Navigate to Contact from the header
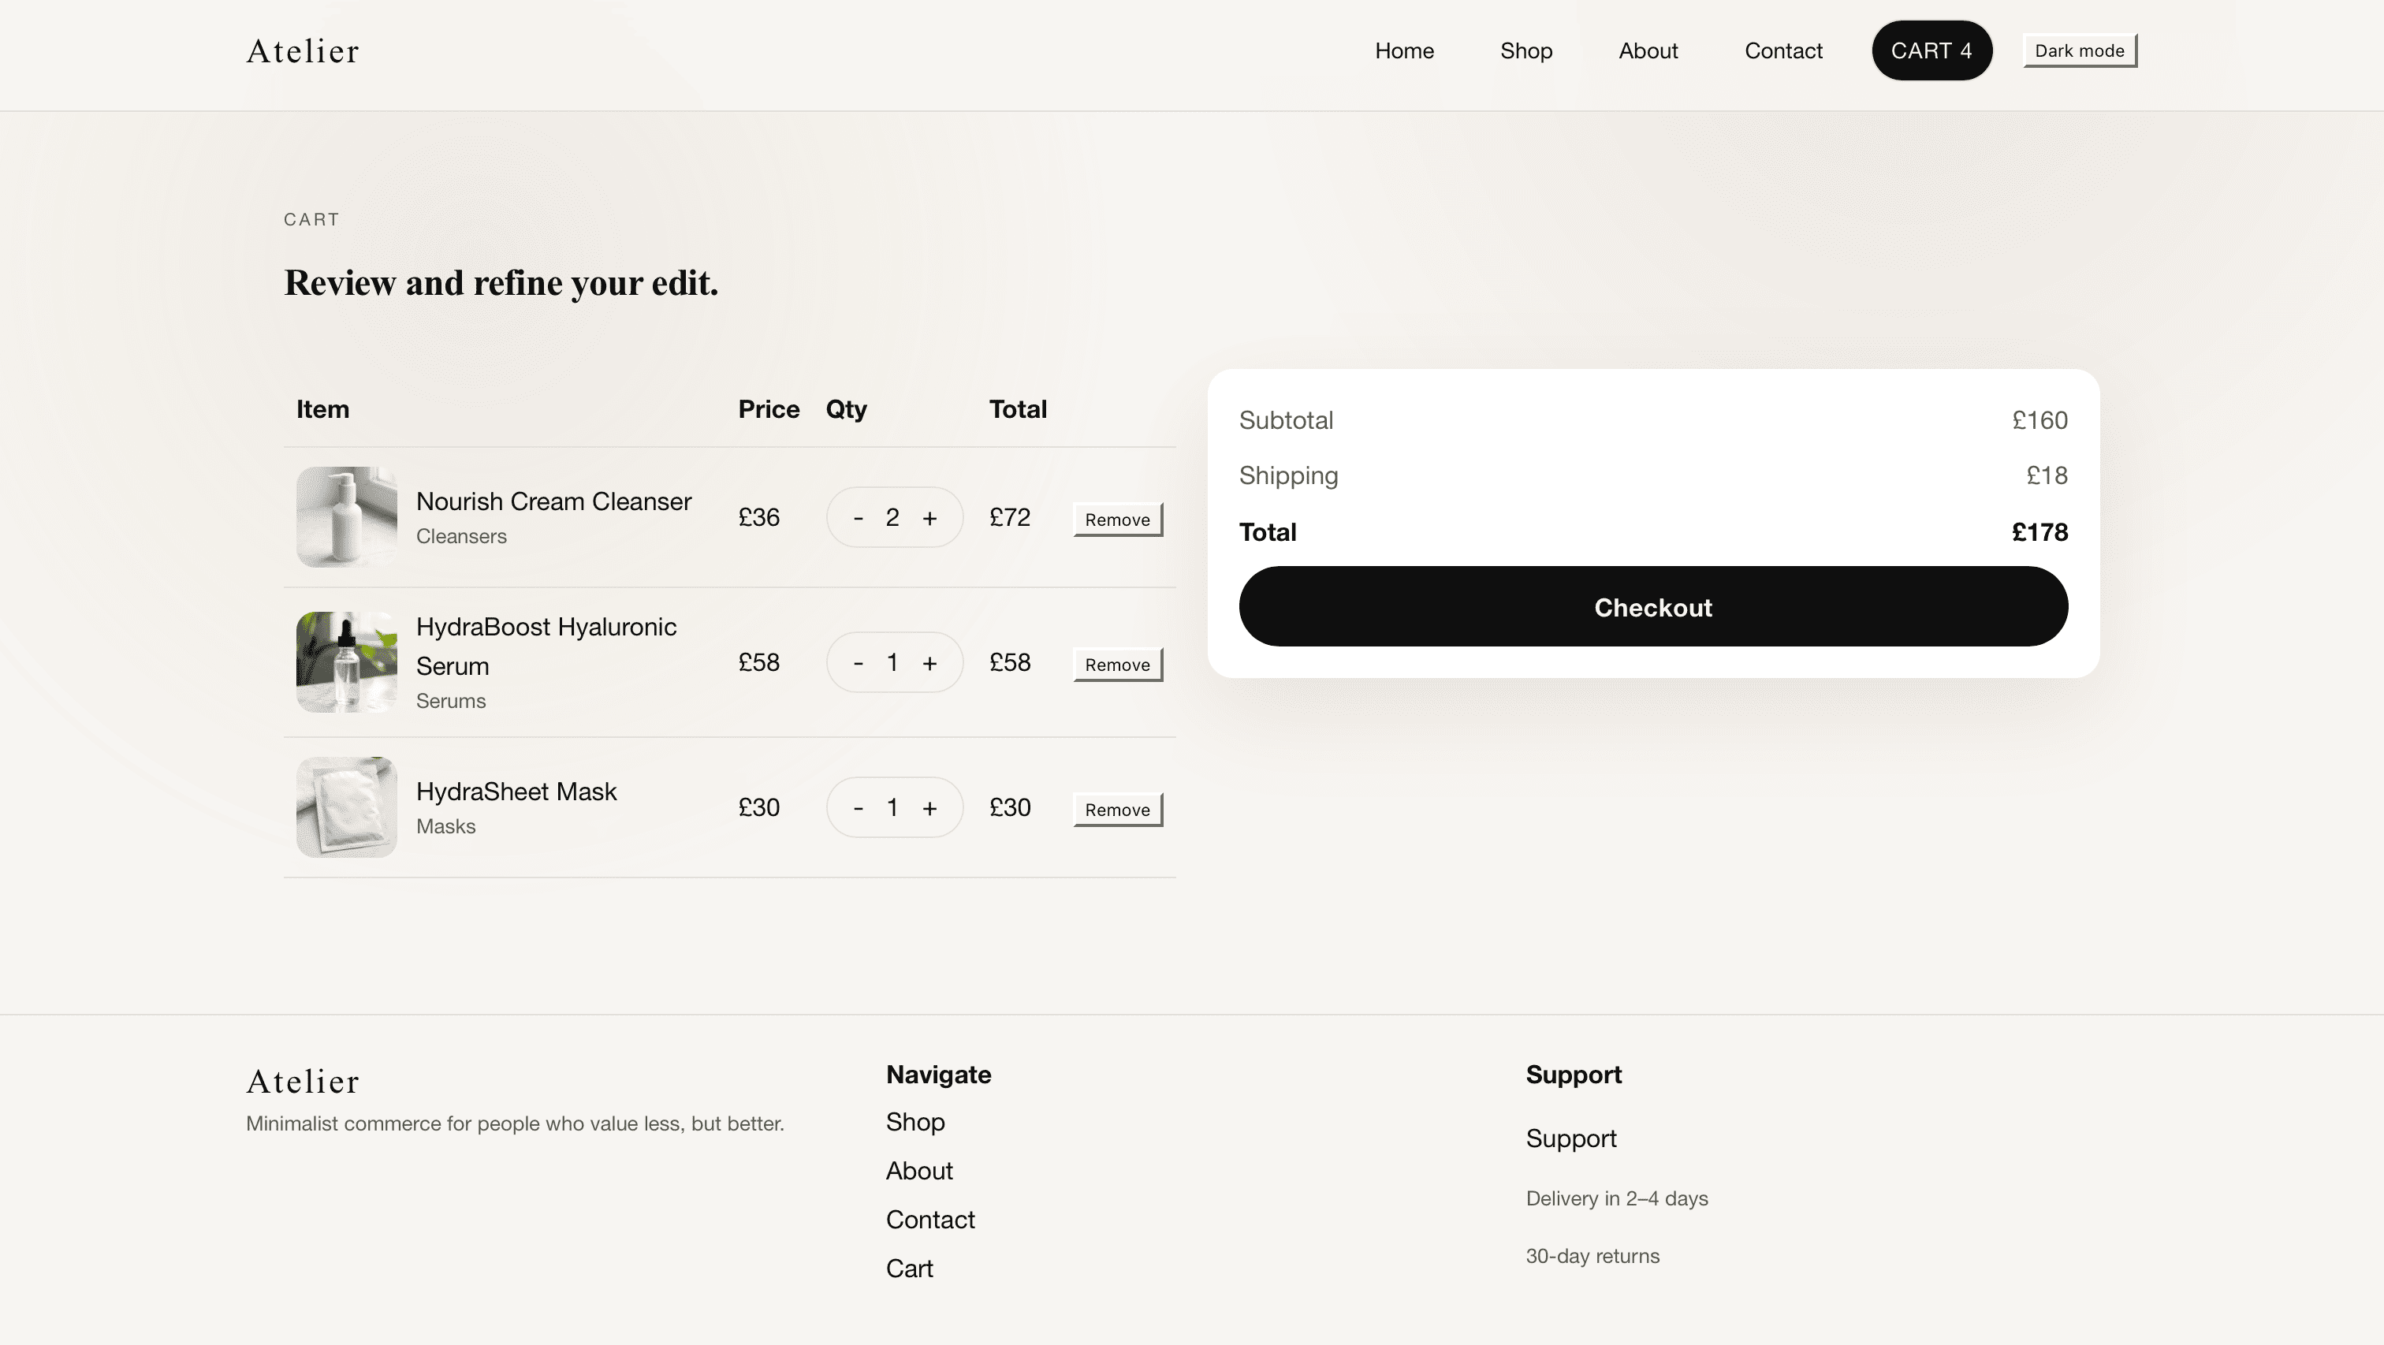2384x1345 pixels. (1782, 51)
